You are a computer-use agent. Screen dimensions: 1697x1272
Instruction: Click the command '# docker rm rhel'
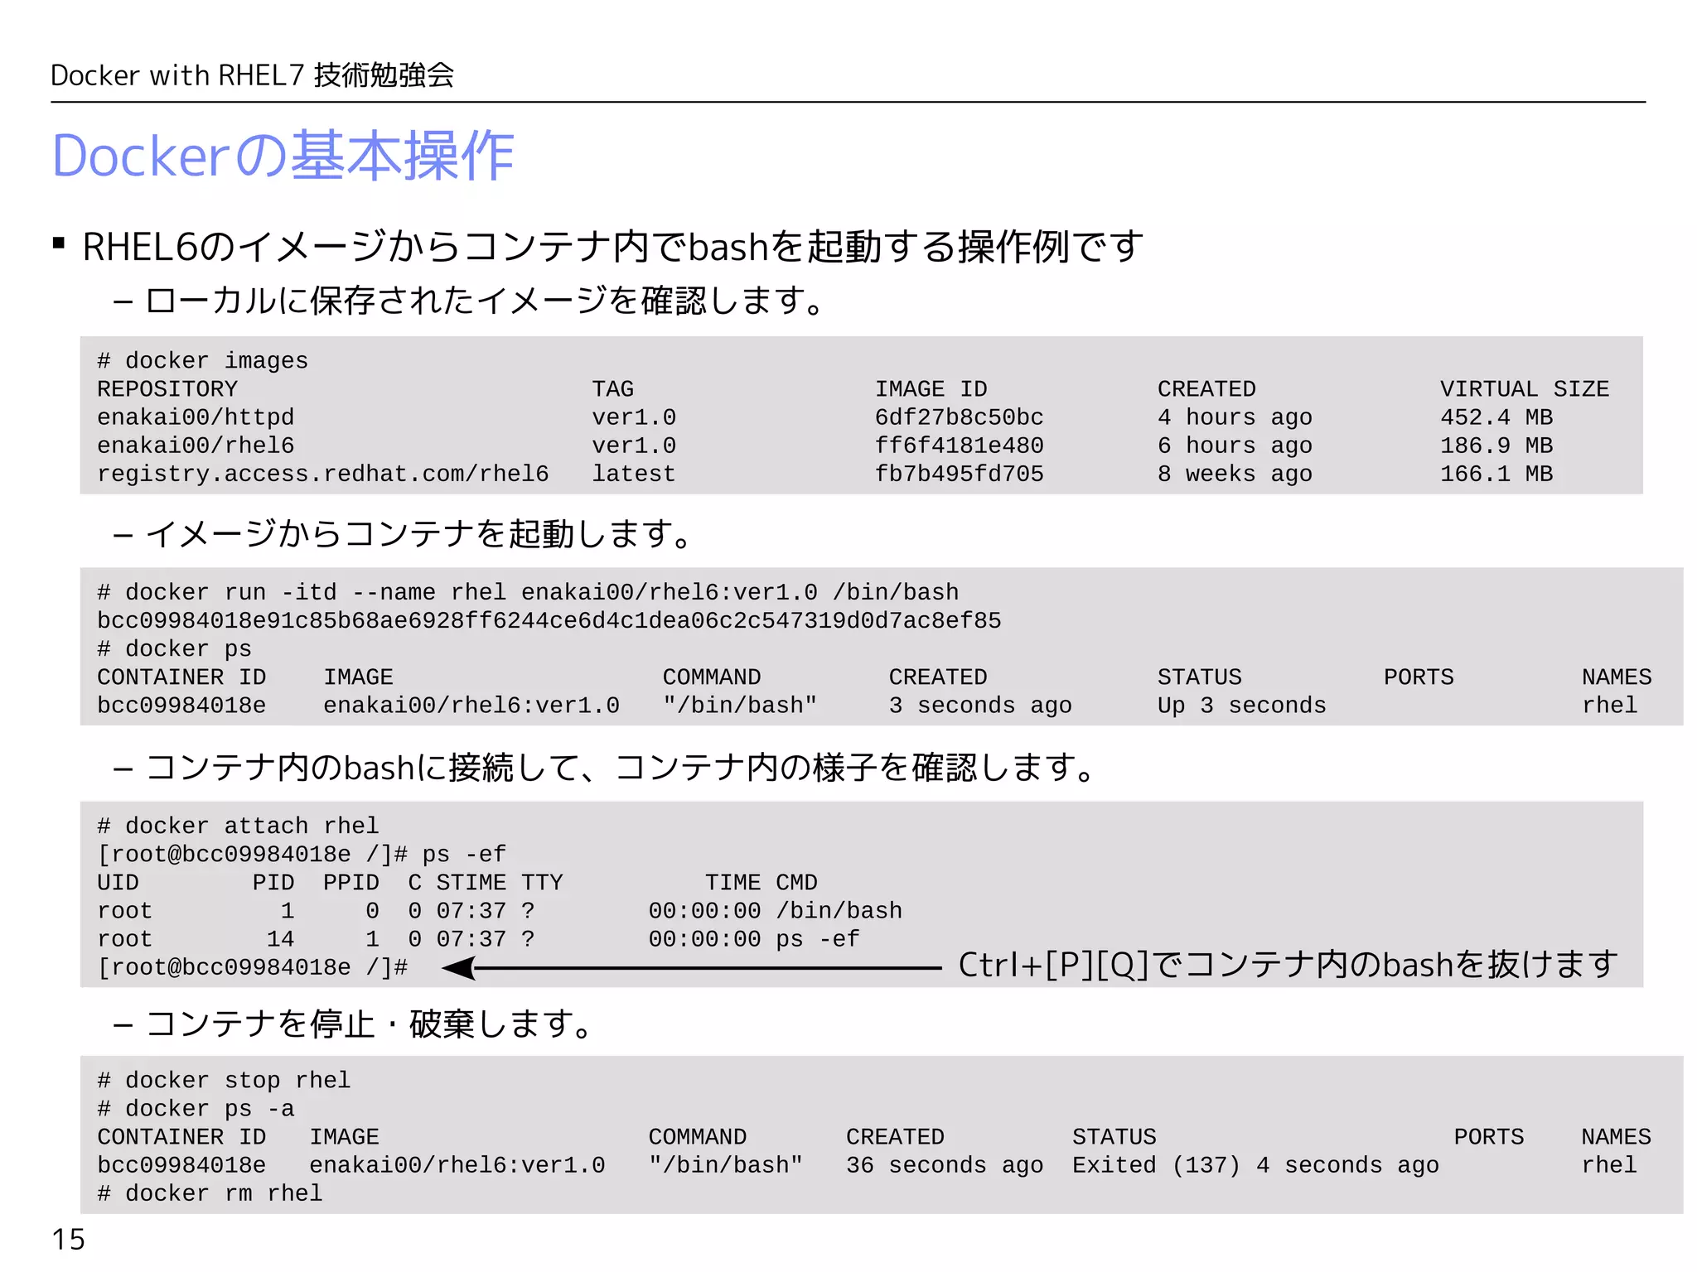[210, 1194]
